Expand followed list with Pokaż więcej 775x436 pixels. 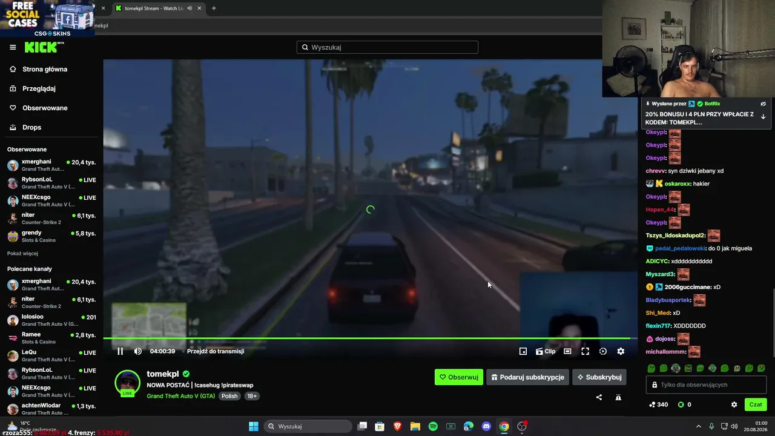[22, 253]
